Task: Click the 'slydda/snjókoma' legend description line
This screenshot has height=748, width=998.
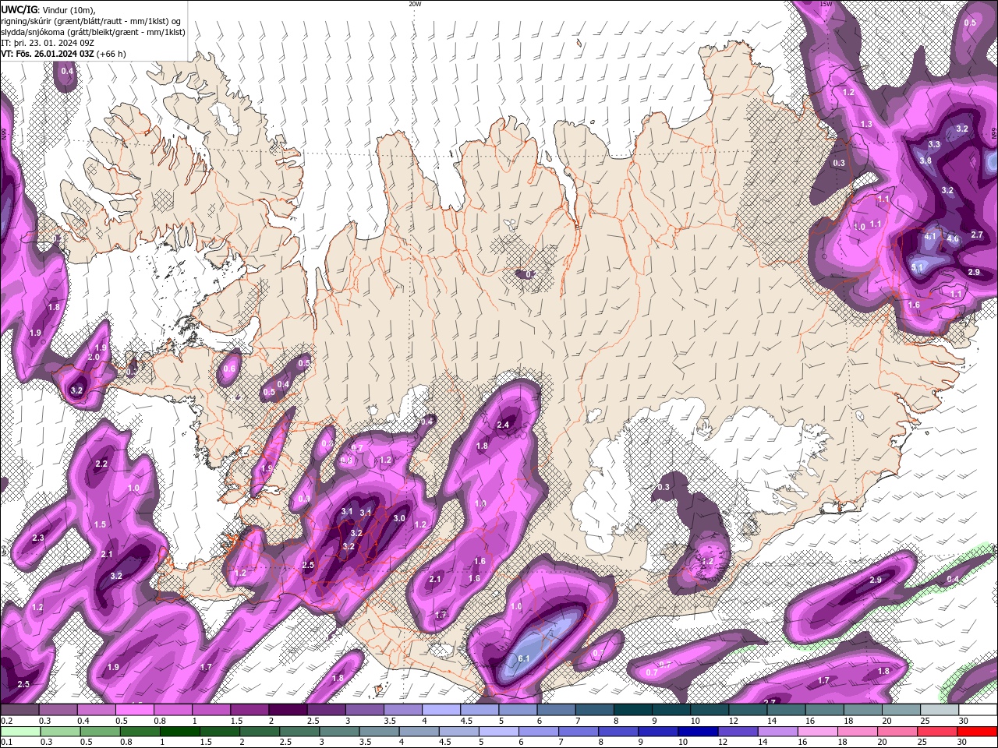Action: point(93,32)
